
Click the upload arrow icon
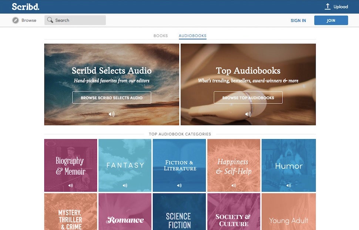[328, 7]
